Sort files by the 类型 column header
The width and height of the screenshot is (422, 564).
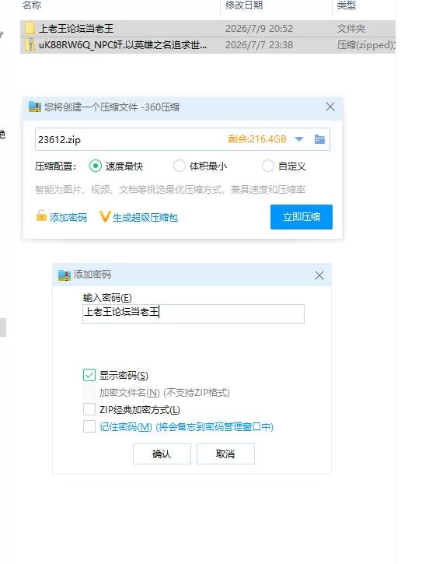(x=346, y=5)
